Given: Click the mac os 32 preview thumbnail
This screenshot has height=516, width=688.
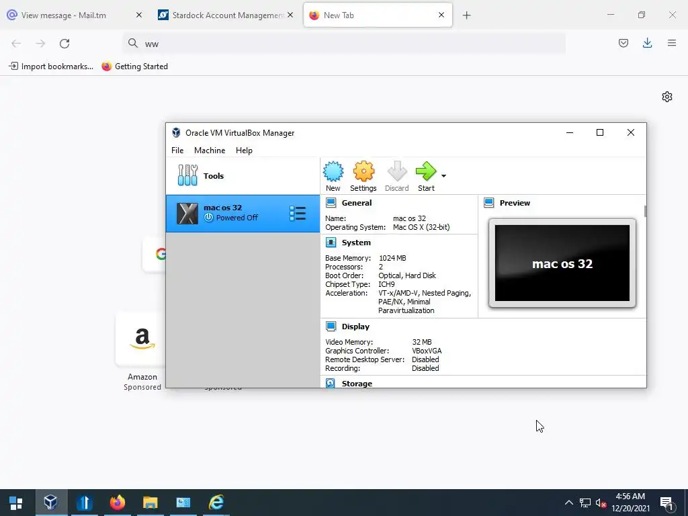Looking at the screenshot, I should [562, 263].
